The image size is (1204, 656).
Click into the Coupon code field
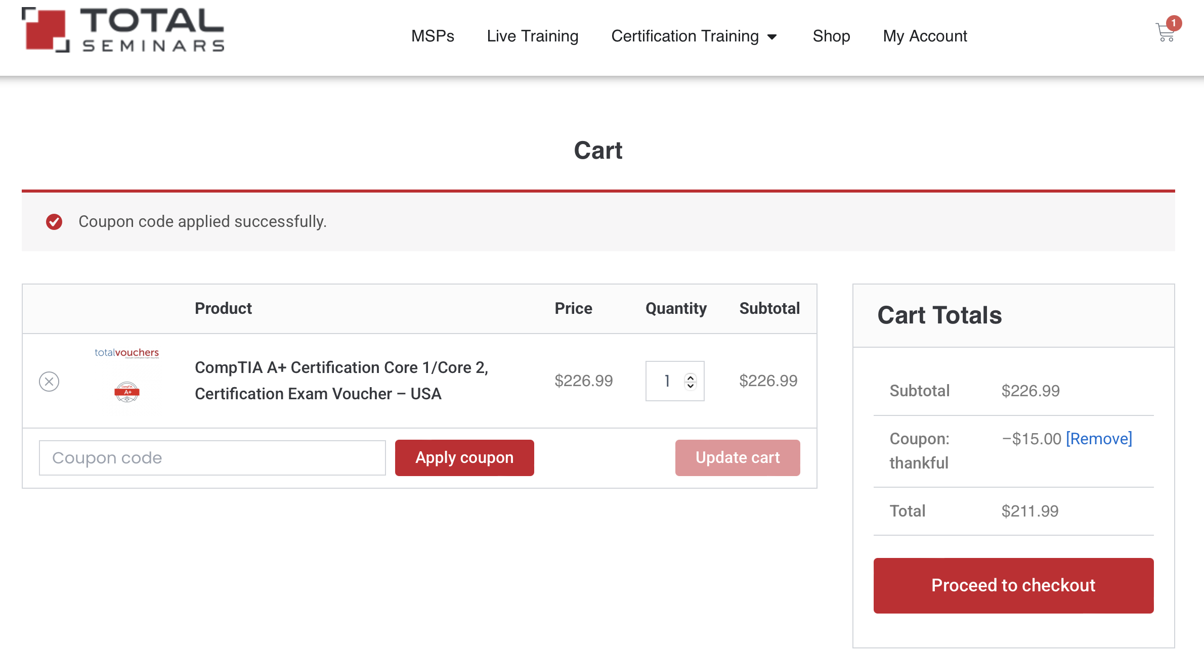tap(212, 458)
